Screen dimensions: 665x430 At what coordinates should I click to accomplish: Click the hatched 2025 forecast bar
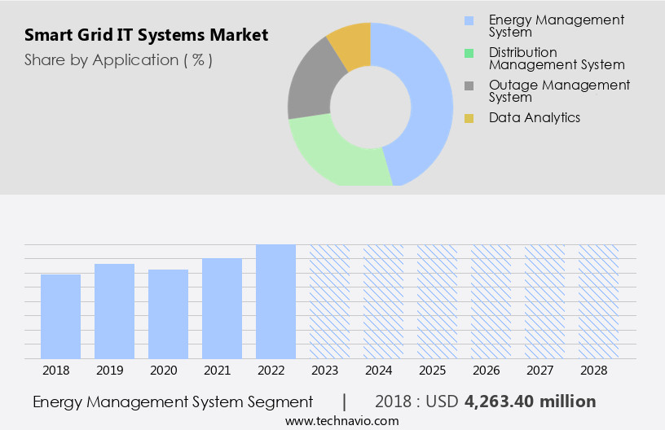437,301
